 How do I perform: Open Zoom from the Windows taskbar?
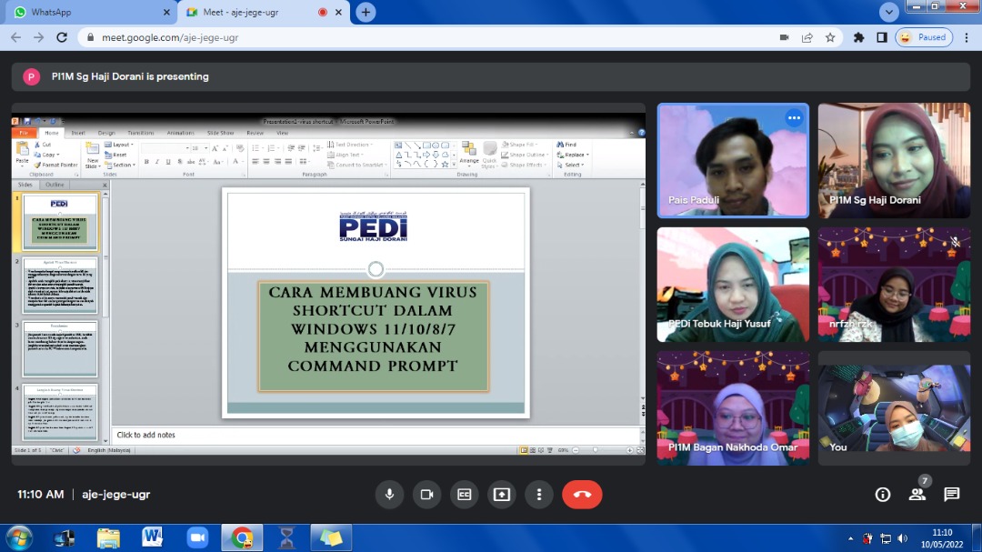[x=197, y=537]
